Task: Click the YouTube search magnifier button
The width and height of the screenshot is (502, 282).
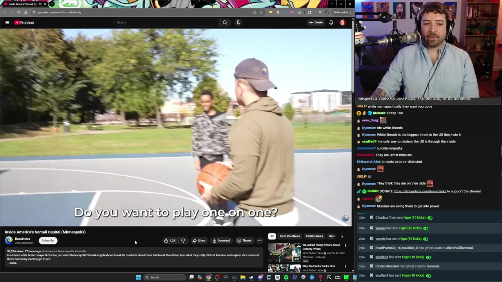Action: coord(225,22)
